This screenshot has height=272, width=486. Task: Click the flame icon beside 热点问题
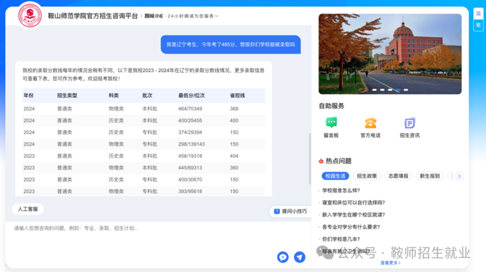pyautogui.click(x=321, y=161)
